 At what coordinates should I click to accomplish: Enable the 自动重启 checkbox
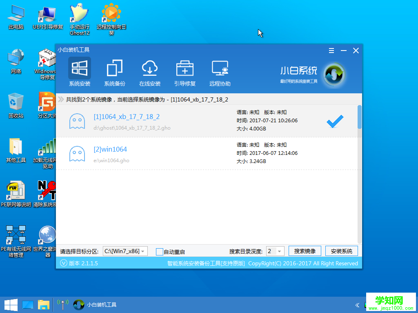click(160, 251)
